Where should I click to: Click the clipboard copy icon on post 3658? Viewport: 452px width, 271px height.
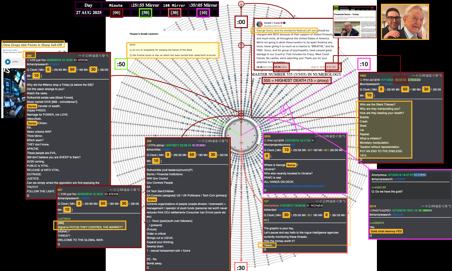[330, 136]
